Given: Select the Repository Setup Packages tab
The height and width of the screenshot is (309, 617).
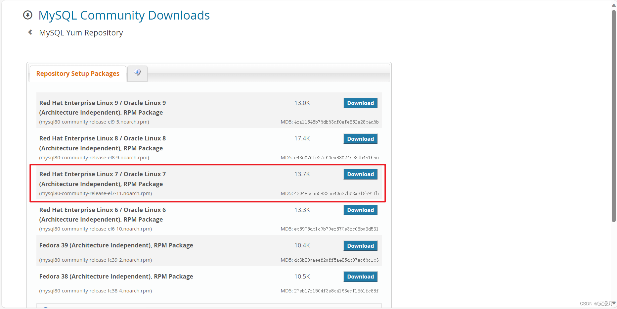Looking at the screenshot, I should click(x=78, y=74).
